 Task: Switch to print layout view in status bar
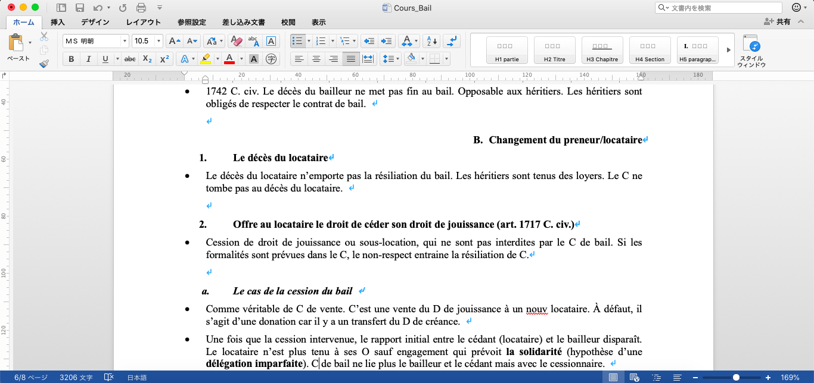[613, 377]
